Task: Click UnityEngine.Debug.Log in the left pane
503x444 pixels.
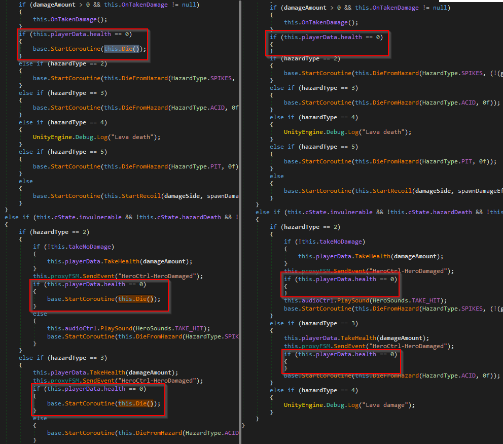Action: [70, 137]
